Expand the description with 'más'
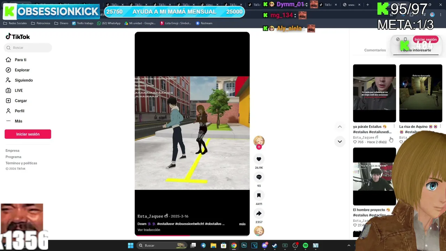Image resolution: width=446 pixels, height=251 pixels. pyautogui.click(x=242, y=224)
